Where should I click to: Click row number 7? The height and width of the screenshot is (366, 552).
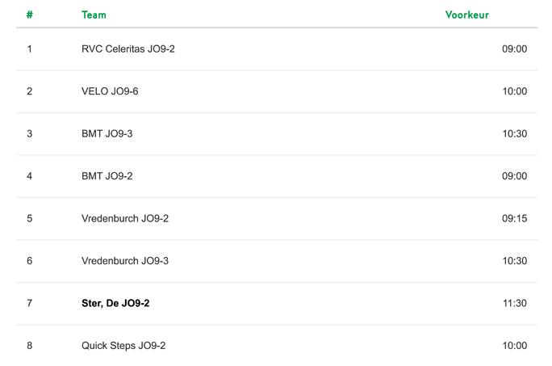(x=30, y=303)
